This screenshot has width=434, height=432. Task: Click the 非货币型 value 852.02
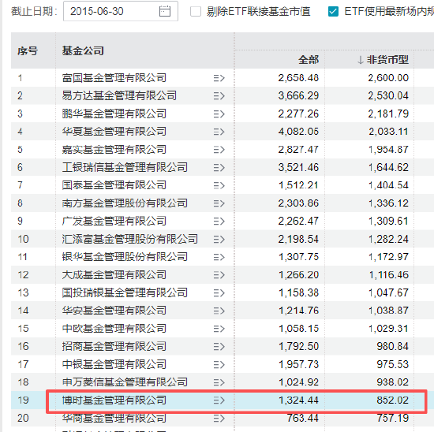392,400
